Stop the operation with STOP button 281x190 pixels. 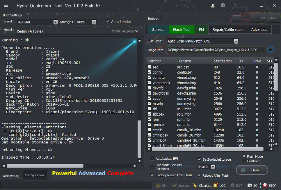tap(270, 186)
